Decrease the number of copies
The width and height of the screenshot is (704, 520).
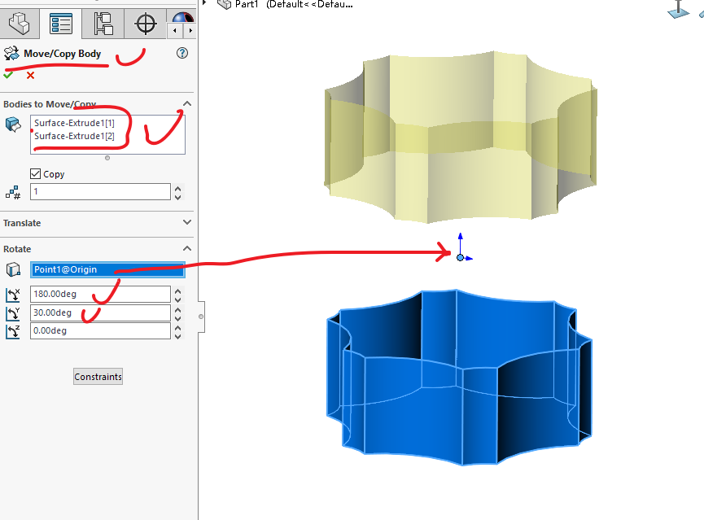pyautogui.click(x=177, y=197)
